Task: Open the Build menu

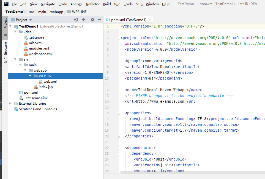Action: (x=107, y=4)
